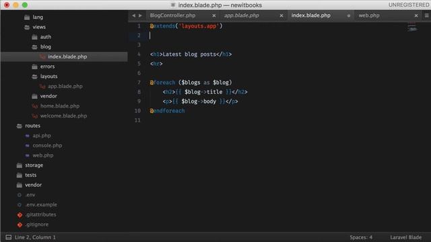Click home.blade.php file icon

[34, 106]
